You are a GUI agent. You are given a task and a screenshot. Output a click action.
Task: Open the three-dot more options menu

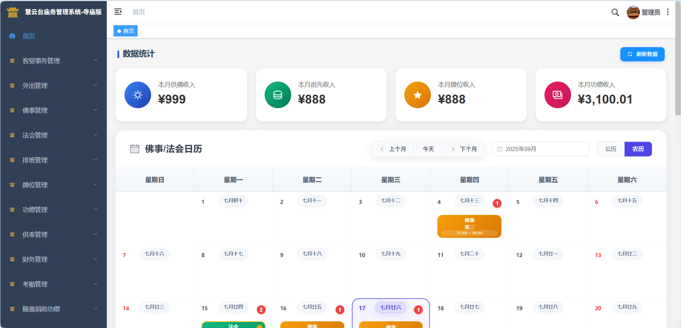668,12
